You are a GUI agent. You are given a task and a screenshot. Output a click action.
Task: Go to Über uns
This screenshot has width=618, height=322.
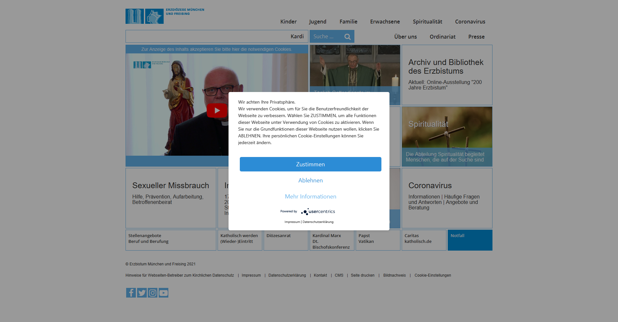click(406, 37)
